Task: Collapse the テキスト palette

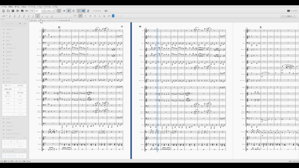Action: point(4,82)
